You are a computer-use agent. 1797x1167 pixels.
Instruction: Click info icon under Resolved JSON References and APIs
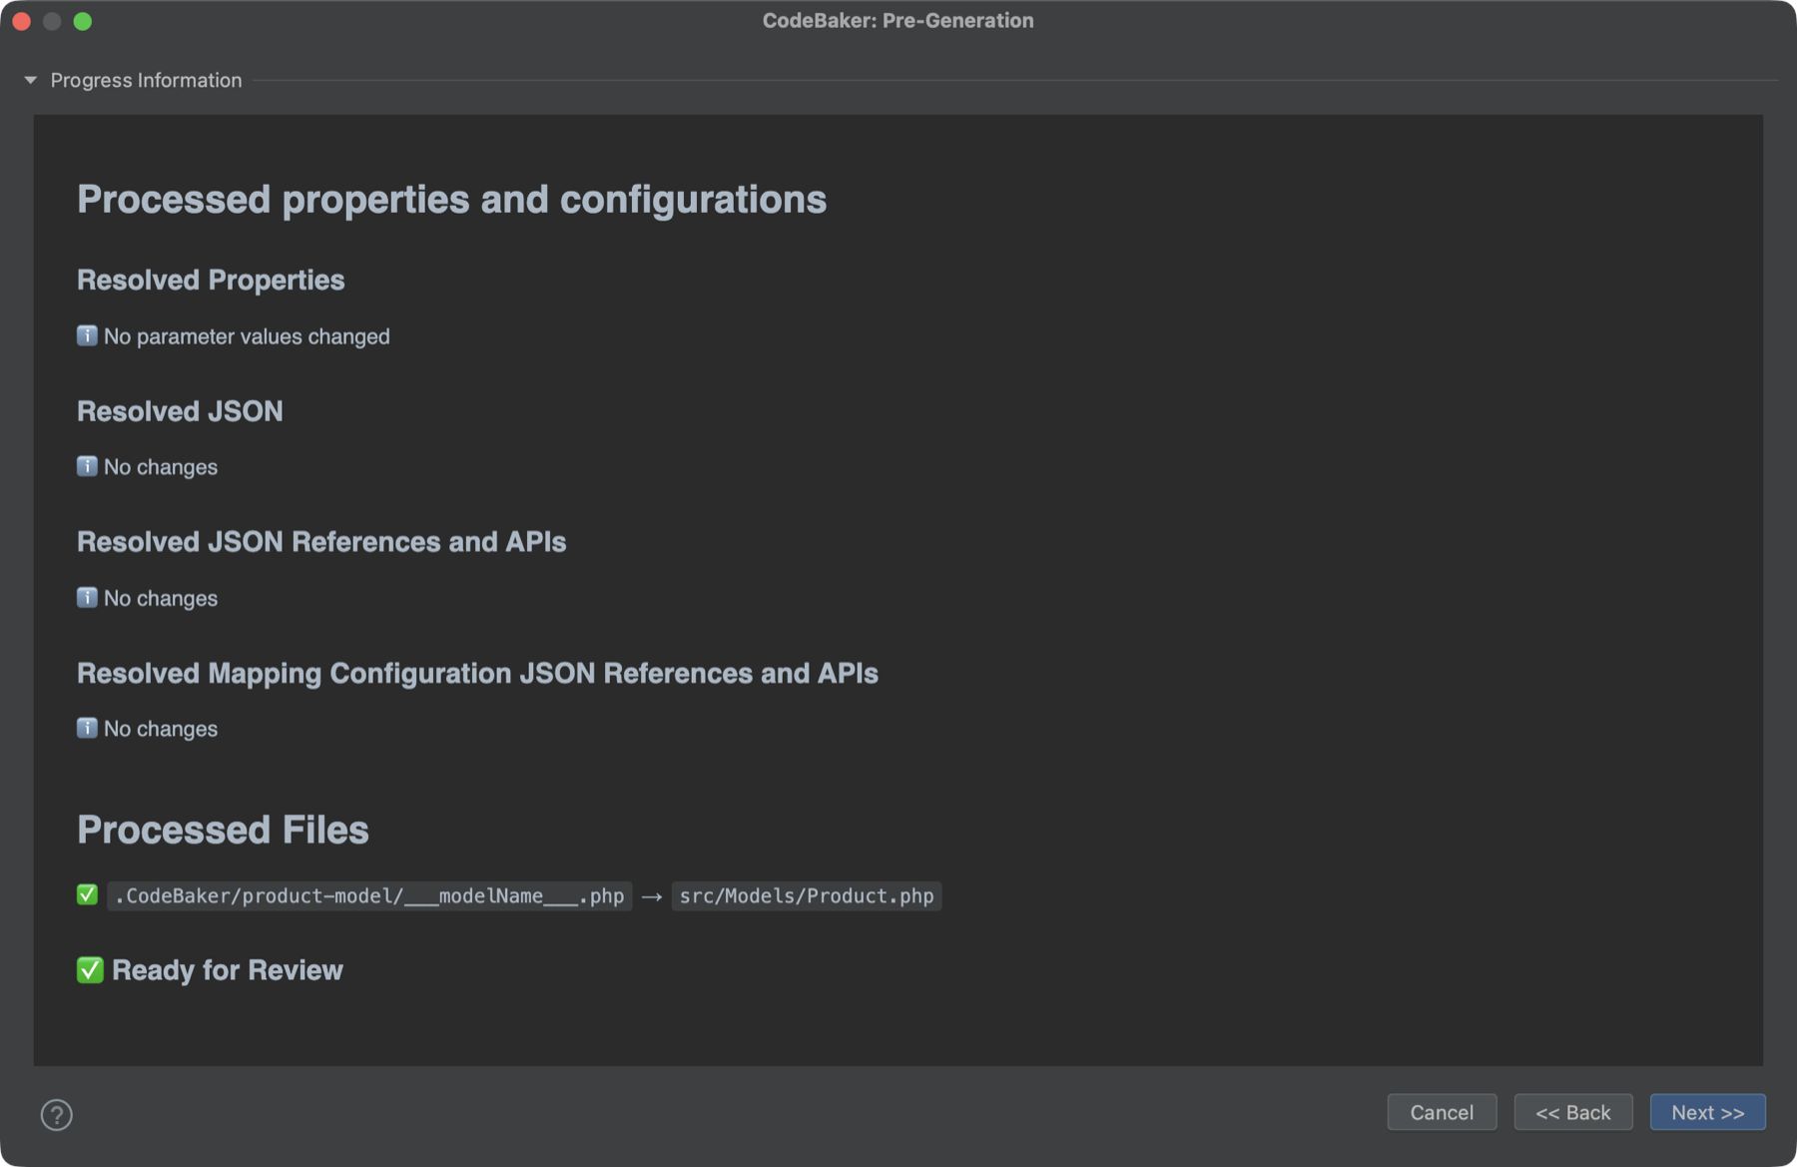88,597
